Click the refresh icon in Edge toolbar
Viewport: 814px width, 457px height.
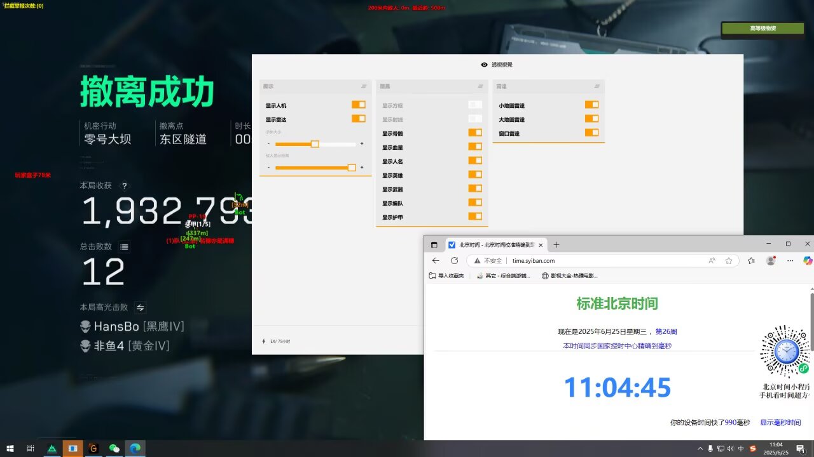point(454,260)
